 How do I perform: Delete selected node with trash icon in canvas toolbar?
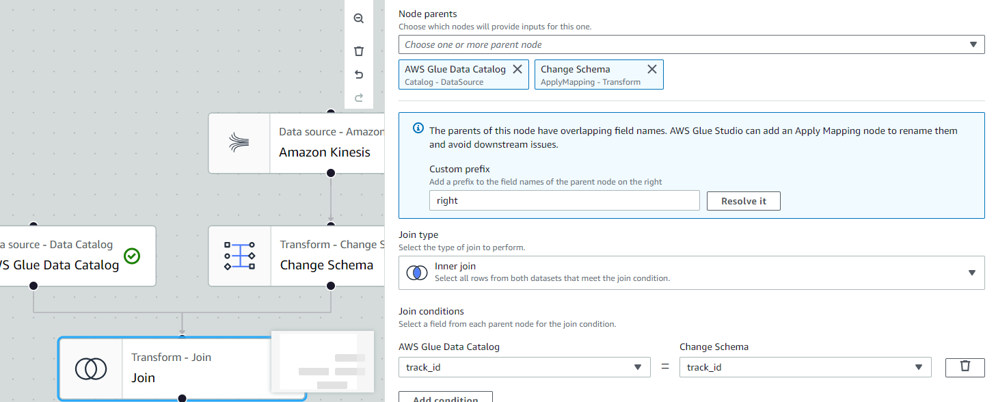click(x=359, y=51)
